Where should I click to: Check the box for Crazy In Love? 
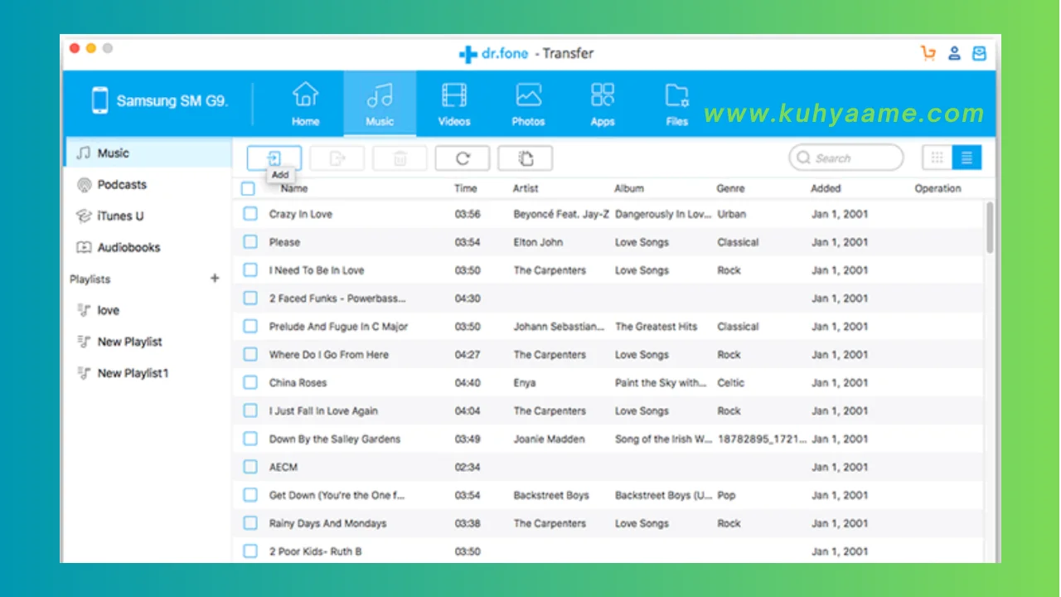(250, 214)
